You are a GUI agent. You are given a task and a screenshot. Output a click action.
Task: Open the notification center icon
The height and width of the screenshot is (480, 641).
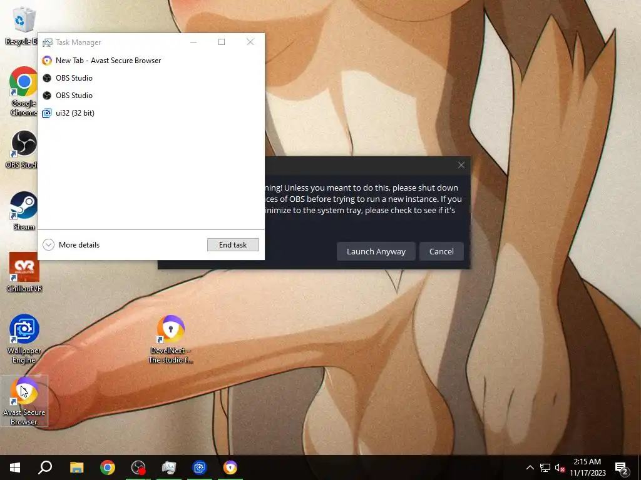coord(622,467)
